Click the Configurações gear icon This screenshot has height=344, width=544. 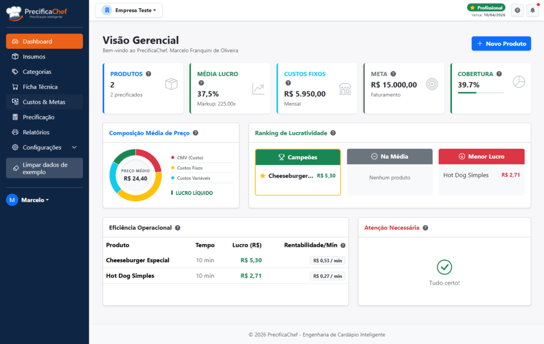(x=15, y=148)
